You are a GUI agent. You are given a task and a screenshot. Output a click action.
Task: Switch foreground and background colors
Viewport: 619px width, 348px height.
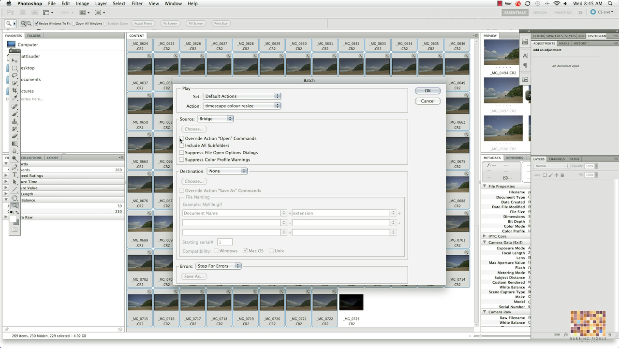point(18,212)
